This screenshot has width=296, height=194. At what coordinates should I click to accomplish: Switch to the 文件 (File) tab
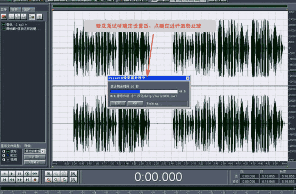[4, 9]
